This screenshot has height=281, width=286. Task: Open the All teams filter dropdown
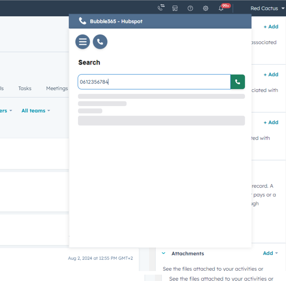pos(36,111)
